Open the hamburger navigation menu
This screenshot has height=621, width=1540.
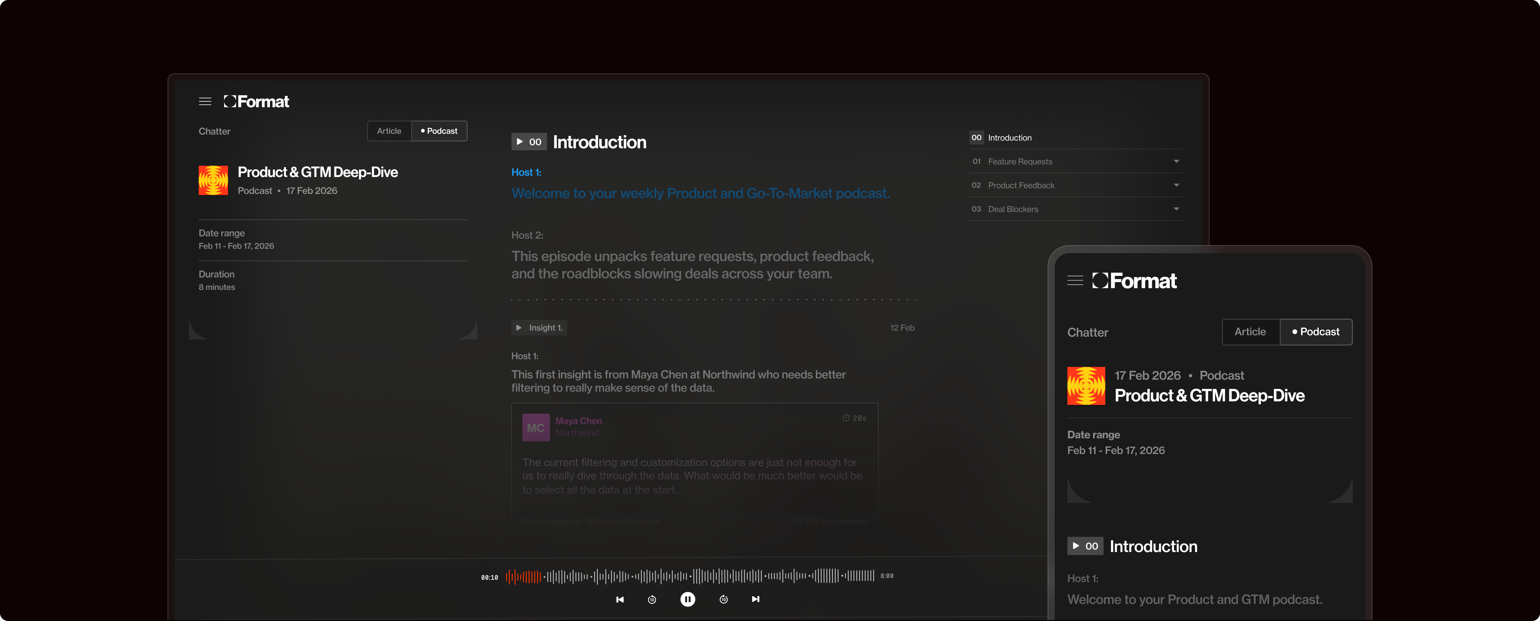tap(205, 102)
